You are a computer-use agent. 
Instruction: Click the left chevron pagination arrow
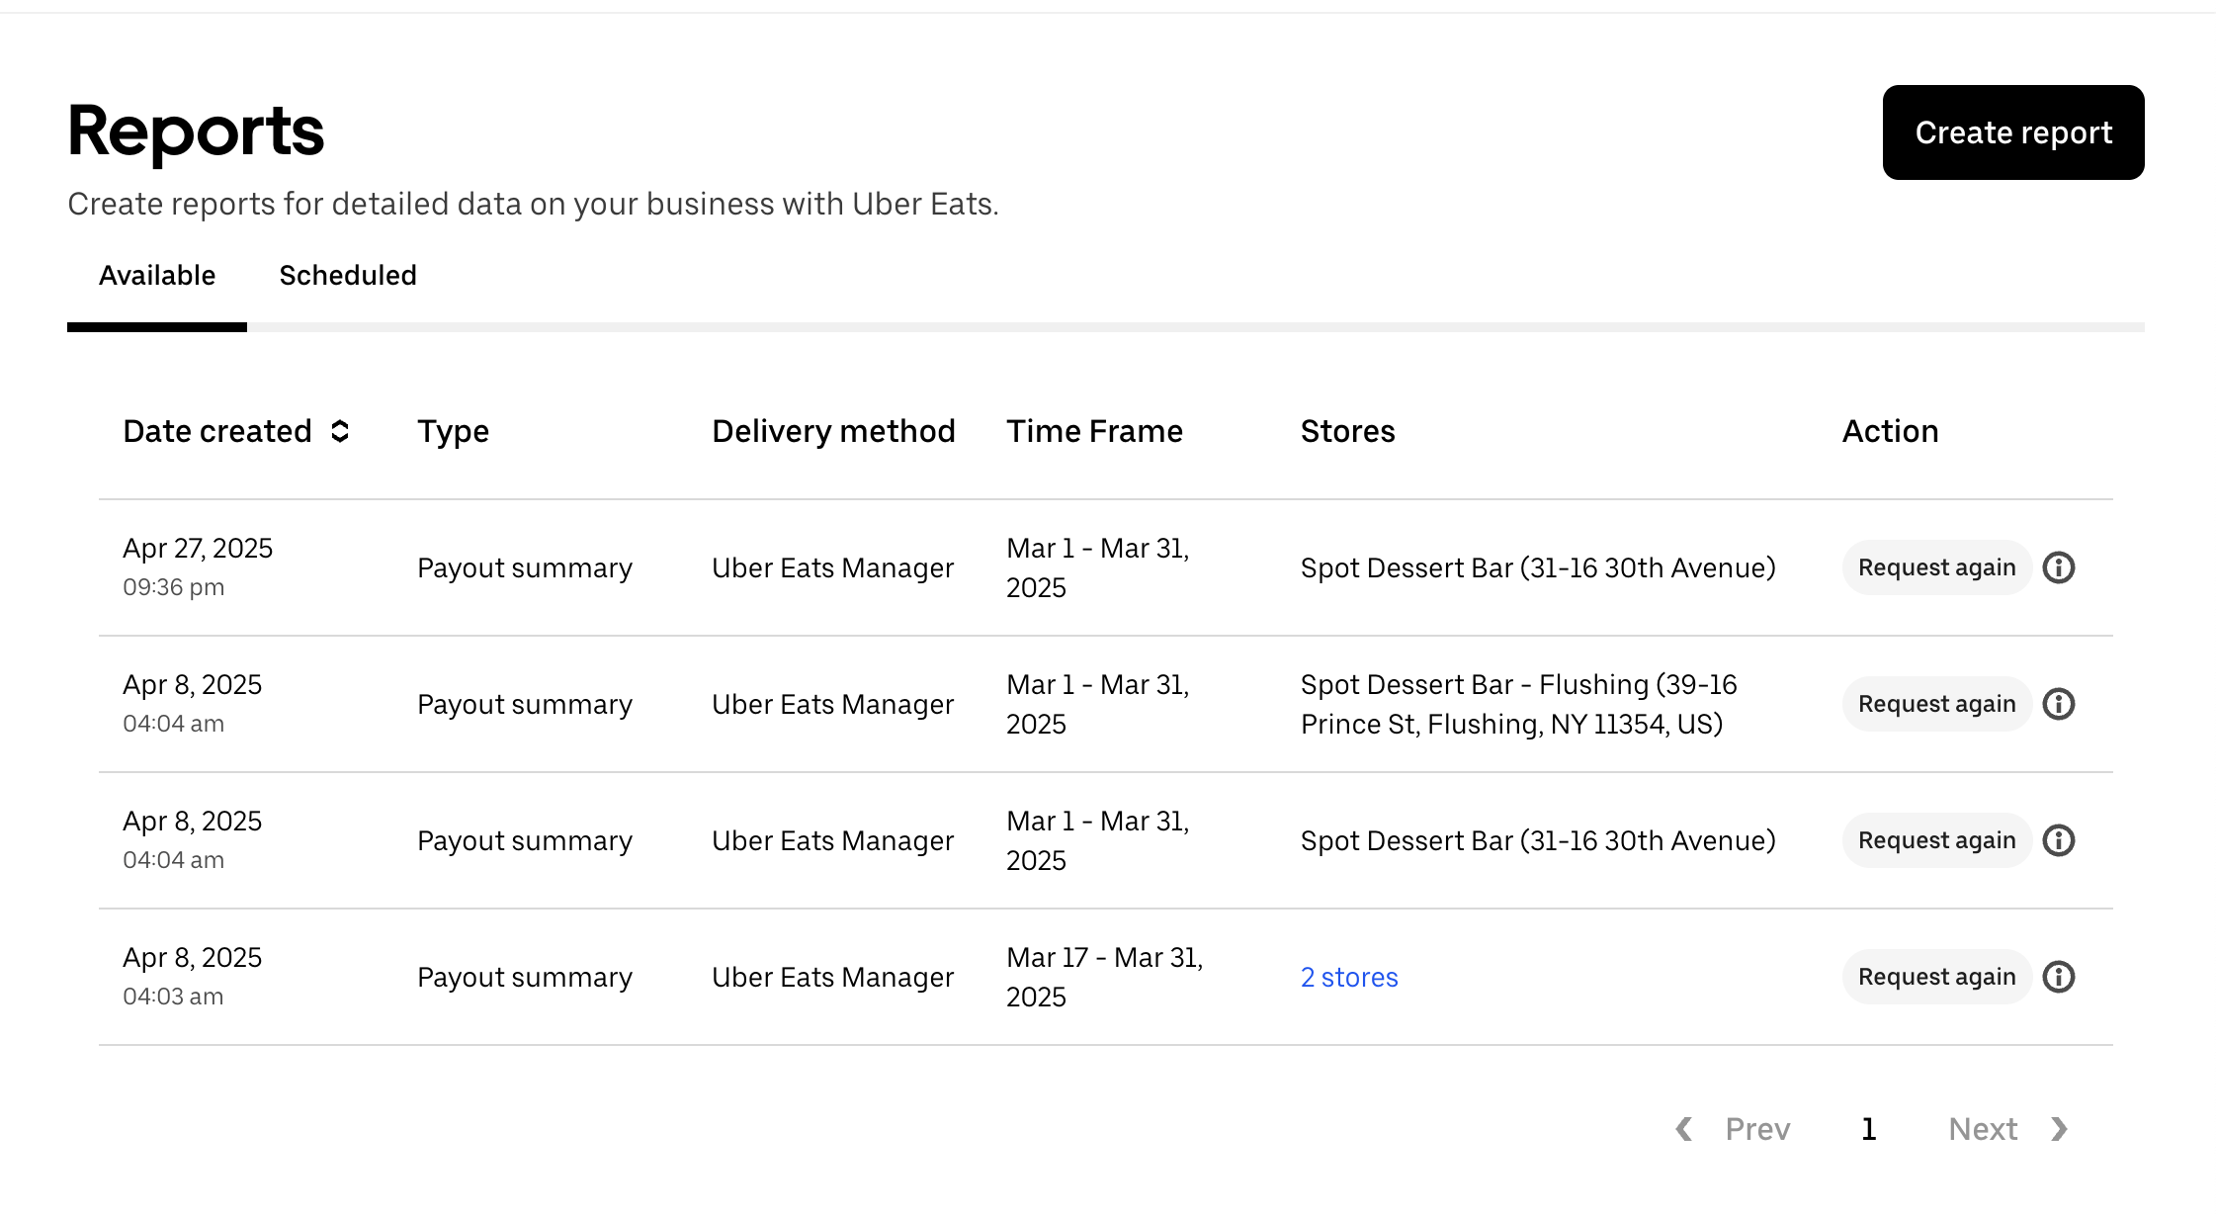(1684, 1129)
